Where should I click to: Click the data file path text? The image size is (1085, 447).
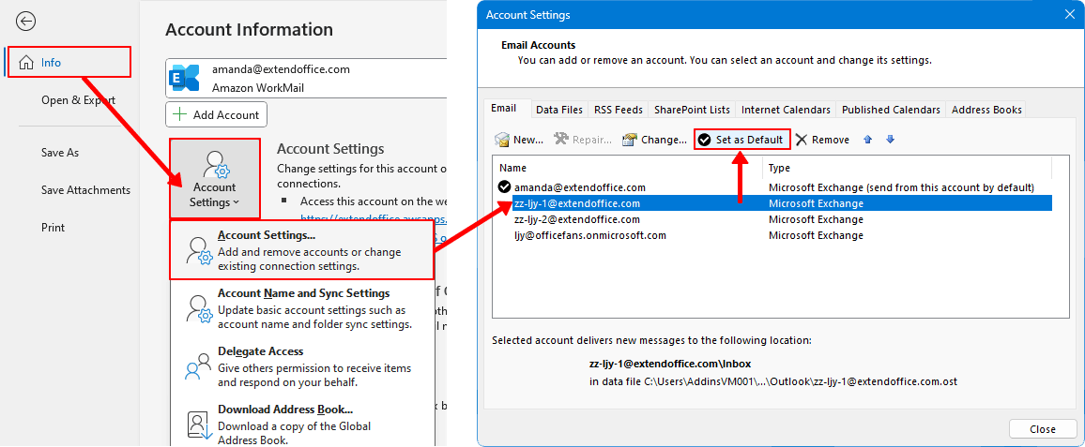773,381
